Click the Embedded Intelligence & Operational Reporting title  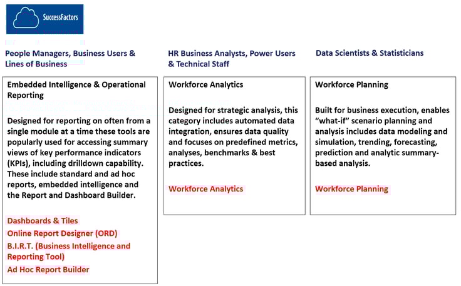pyautogui.click(x=76, y=90)
